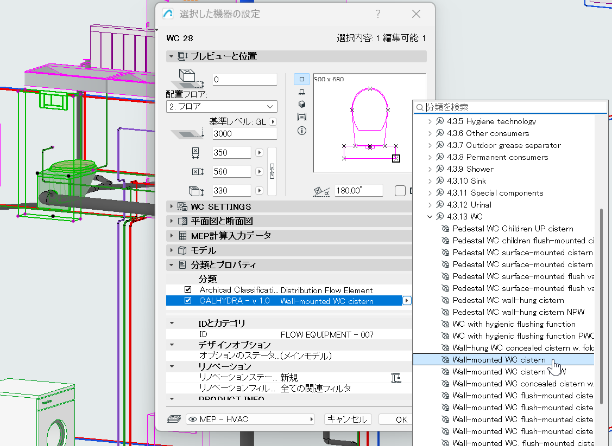The height and width of the screenshot is (446, 612).
Task: Click the info icon beside preview
Action: coord(302,131)
